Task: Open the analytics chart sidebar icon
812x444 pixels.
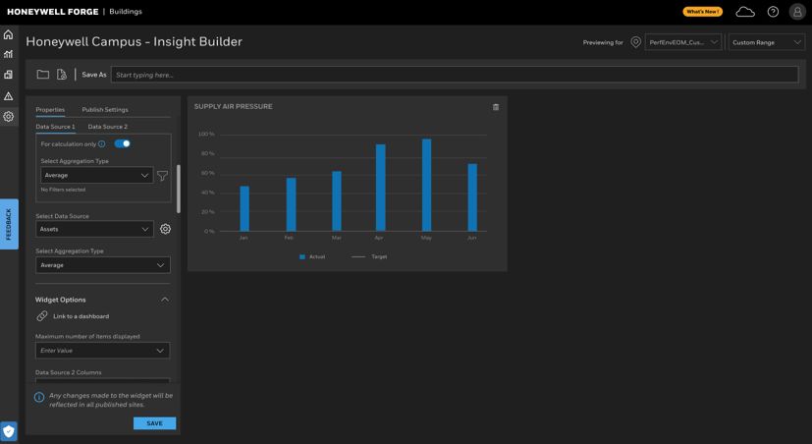Action: pos(8,54)
